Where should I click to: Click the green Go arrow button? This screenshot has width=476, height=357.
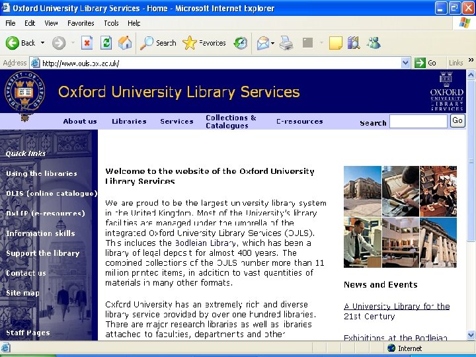[420, 63]
